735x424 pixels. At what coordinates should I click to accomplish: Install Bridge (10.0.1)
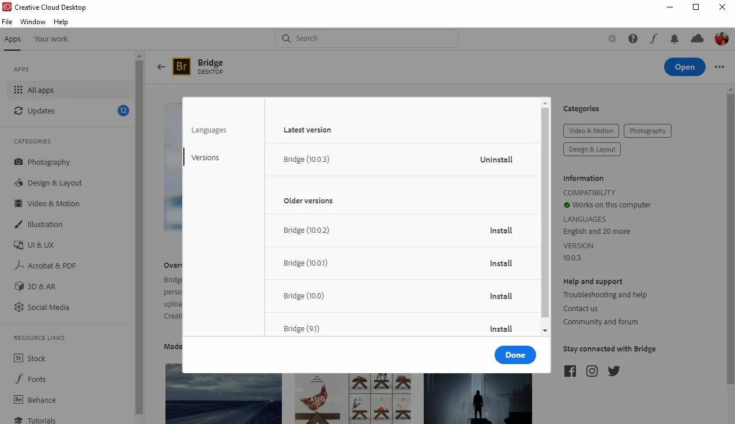coord(501,263)
